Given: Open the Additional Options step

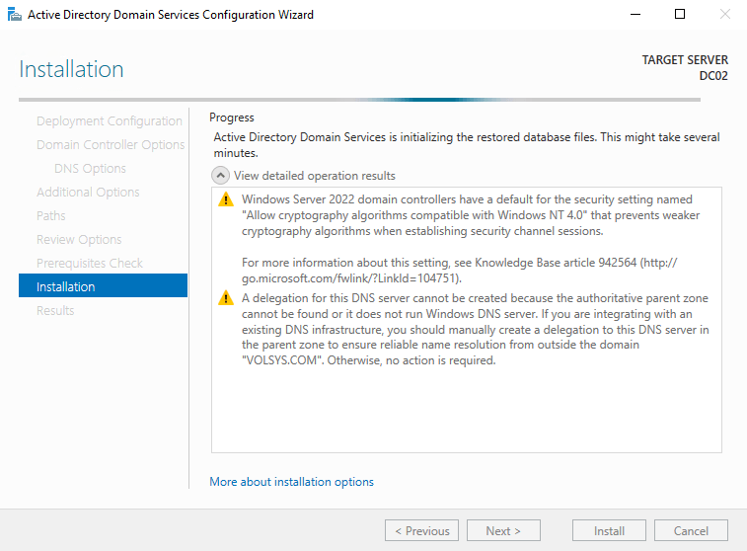Looking at the screenshot, I should pos(88,193).
